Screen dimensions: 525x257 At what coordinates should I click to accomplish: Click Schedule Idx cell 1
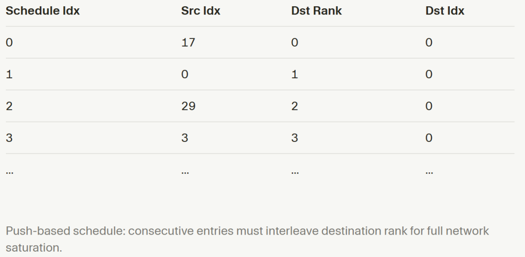[9, 74]
